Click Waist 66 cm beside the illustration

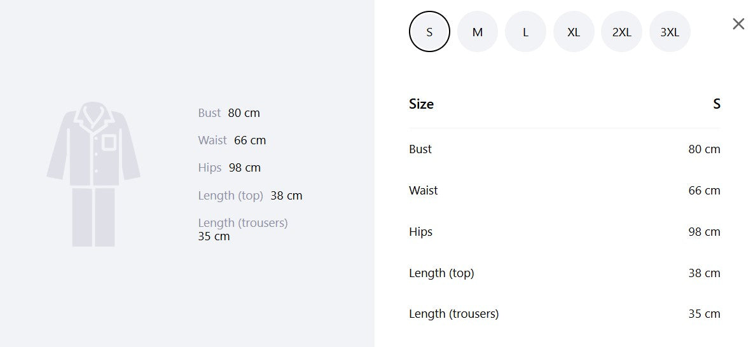click(231, 140)
